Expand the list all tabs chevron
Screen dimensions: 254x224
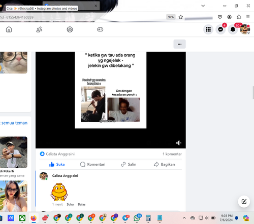(203, 6)
